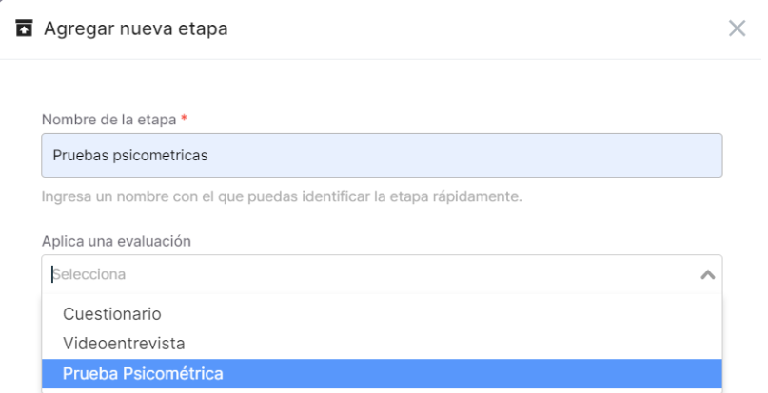This screenshot has height=393, width=768.
Task: Click the blank area of the Cuestionario row
Action: 441,314
